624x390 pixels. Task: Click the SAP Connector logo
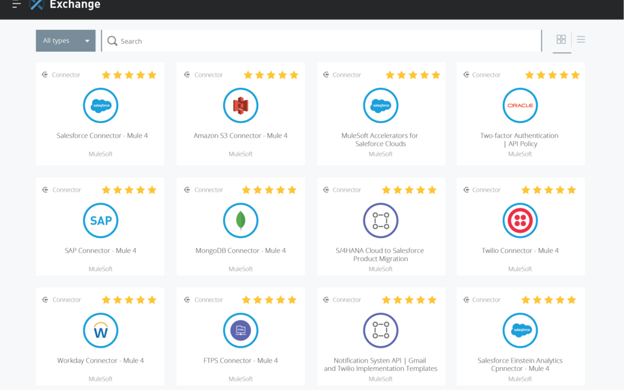[101, 220]
